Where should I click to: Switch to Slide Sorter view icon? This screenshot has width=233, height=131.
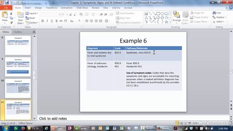(181, 123)
